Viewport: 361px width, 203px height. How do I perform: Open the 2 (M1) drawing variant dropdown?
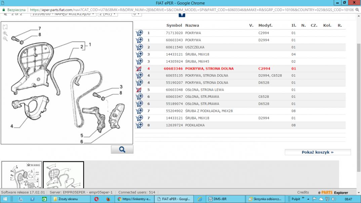(x=108, y=14)
